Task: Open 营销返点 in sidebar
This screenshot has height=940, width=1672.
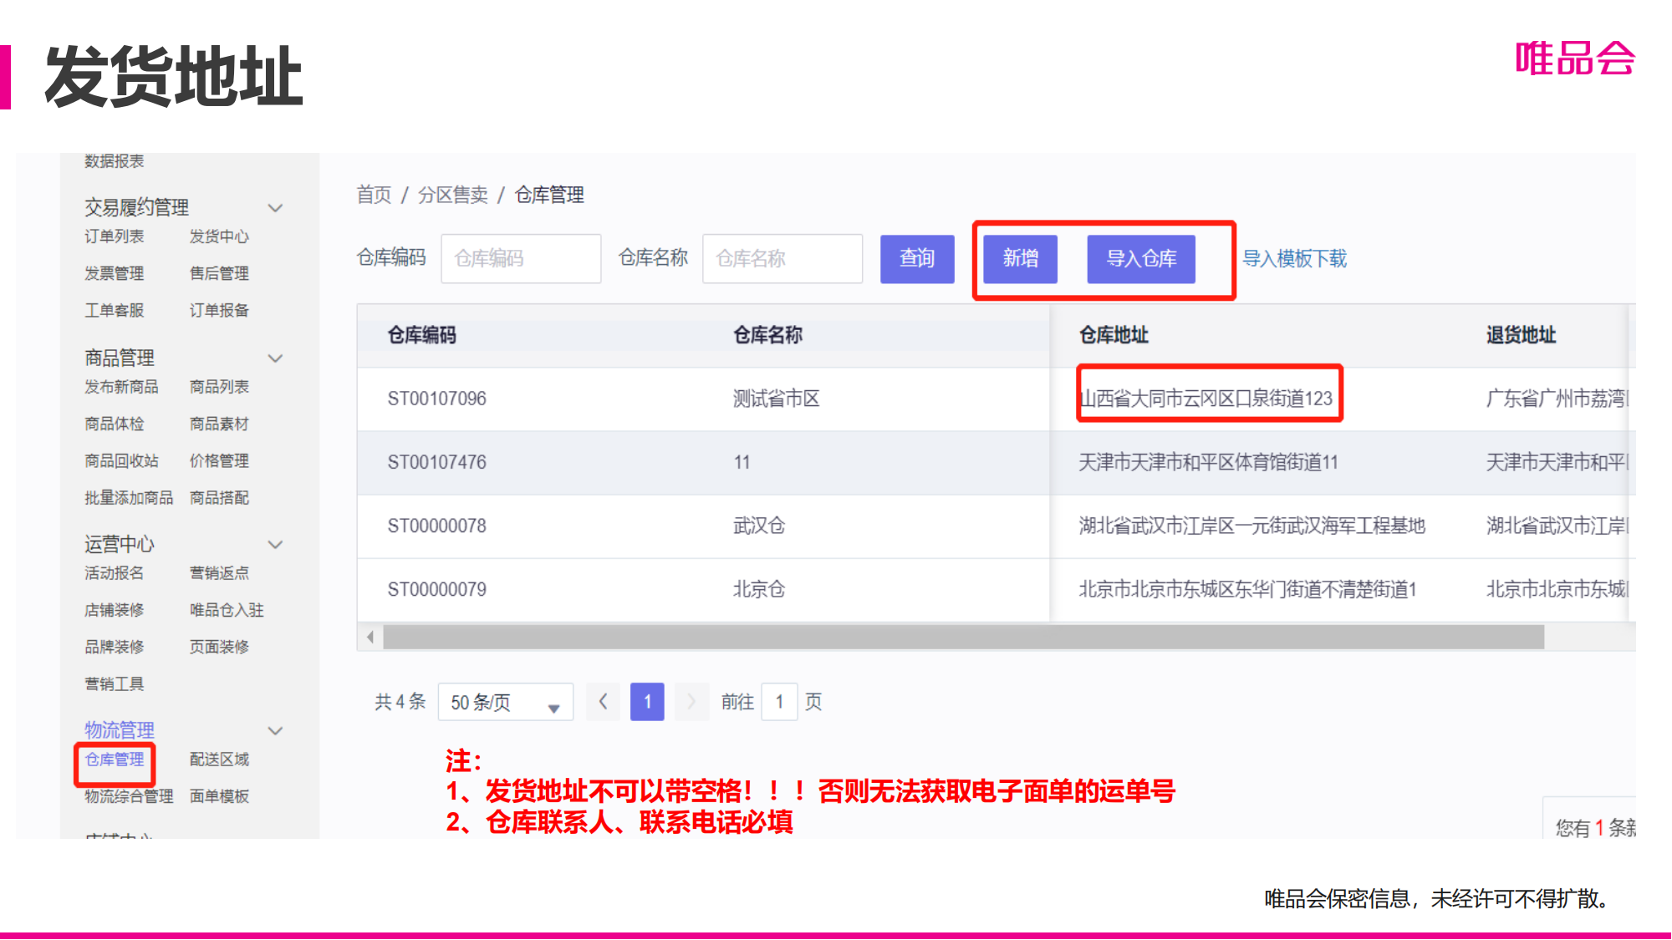Action: (x=219, y=573)
